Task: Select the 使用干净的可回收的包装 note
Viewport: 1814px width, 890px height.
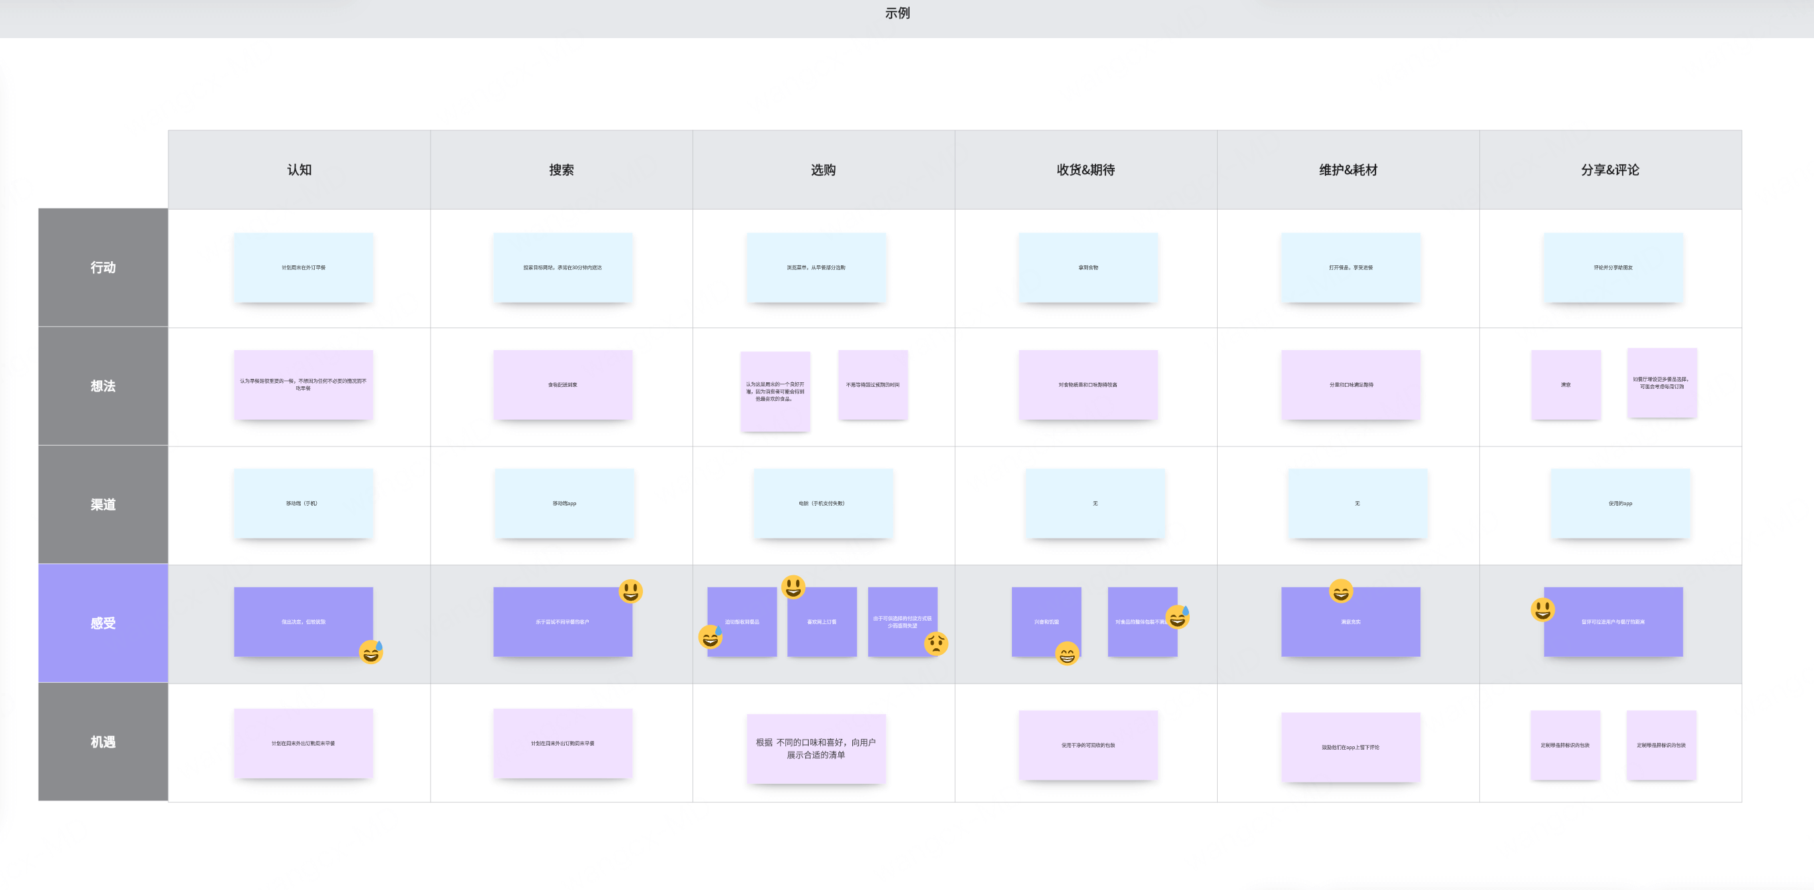Action: 1088,745
